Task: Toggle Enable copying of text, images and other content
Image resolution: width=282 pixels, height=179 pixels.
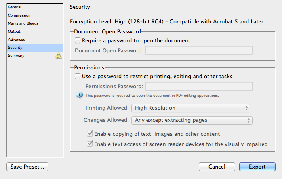Action: tap(90, 134)
